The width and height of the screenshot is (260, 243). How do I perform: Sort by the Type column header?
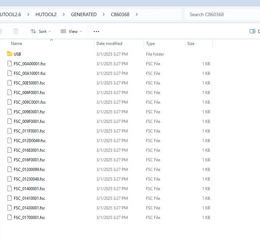point(150,44)
